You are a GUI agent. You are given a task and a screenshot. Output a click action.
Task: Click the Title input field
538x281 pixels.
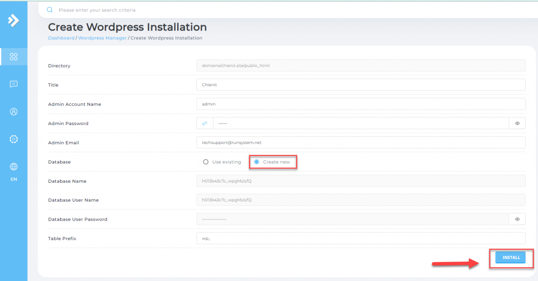[x=361, y=85]
